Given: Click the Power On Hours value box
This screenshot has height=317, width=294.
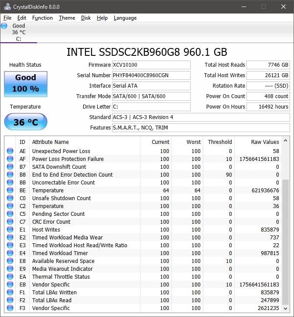Looking at the screenshot, I should (x=268, y=107).
